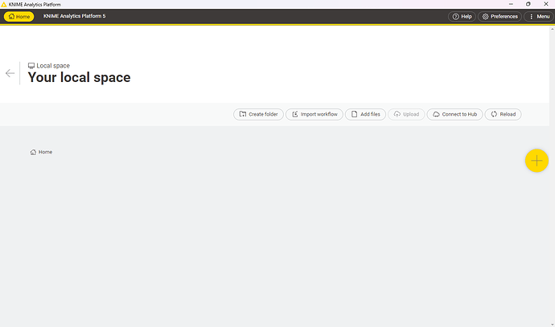Viewport: 555px width, 327px height.
Task: Click the Create folder button
Action: pos(257,114)
